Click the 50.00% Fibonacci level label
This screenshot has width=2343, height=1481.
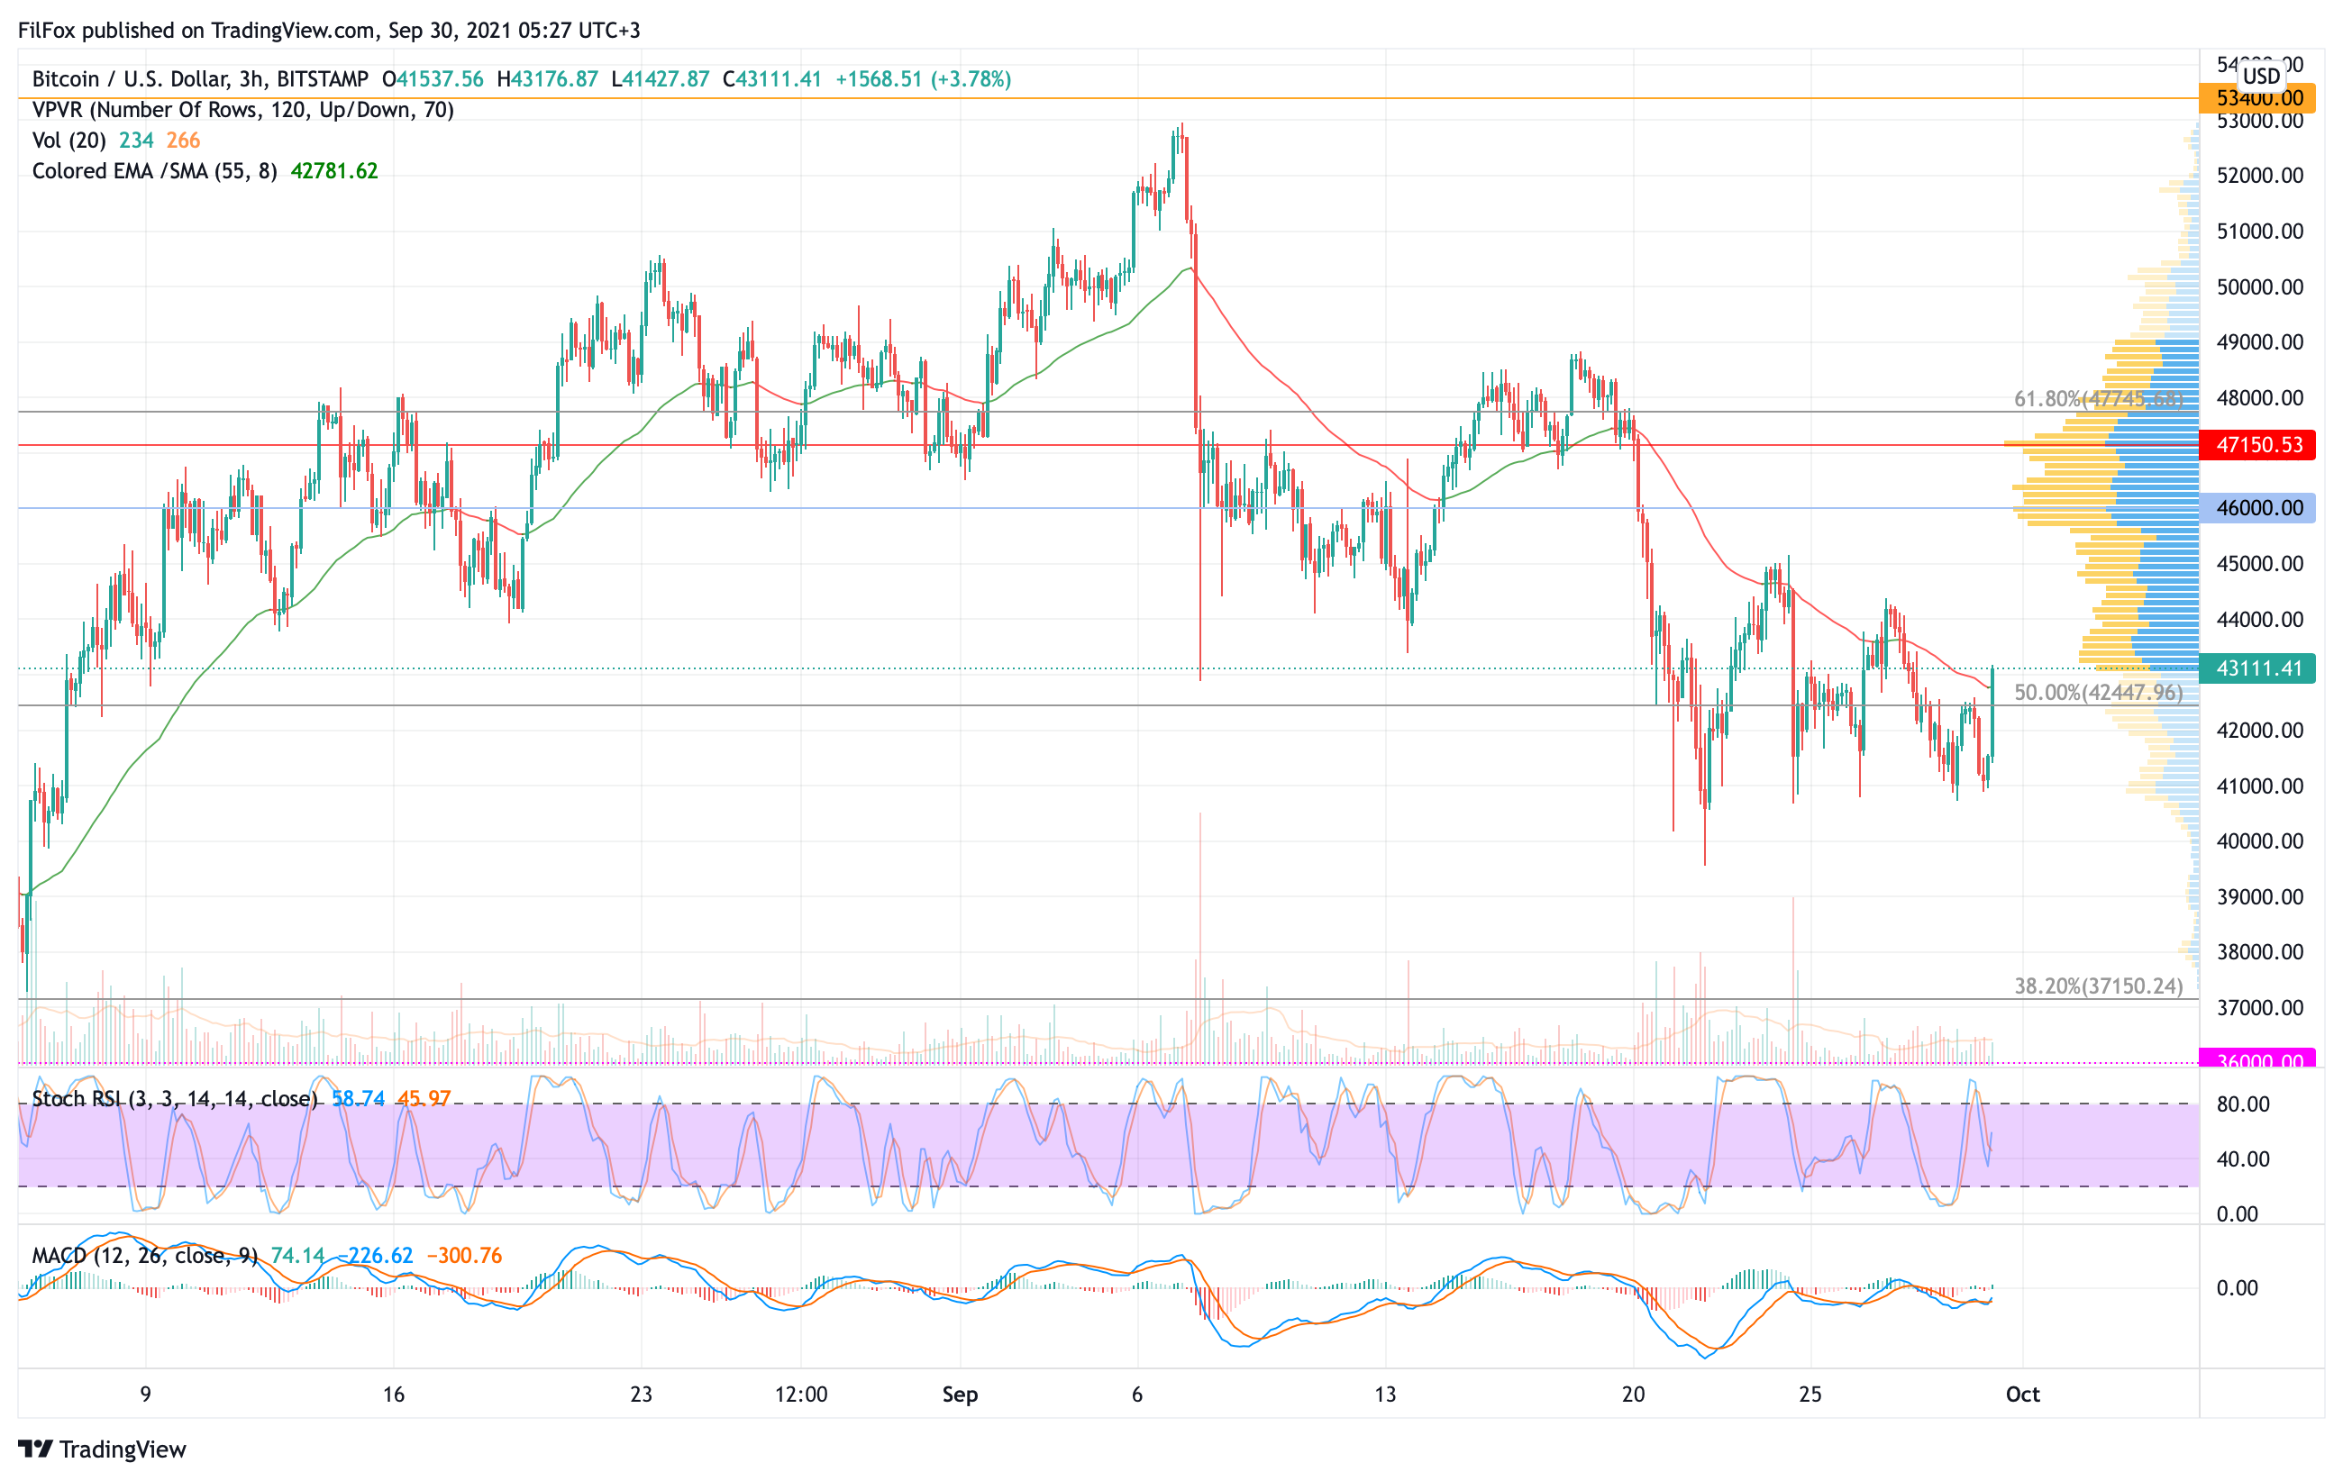[x=2098, y=693]
